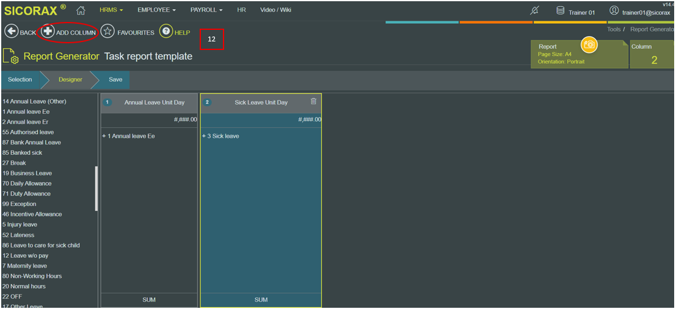Click the Trainer 01 database icon
676x309 pixels.
[x=561, y=11]
